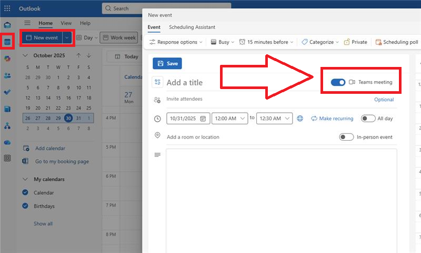Viewport: 421px width, 253px height.
Task: Open Word app icon in sidebar
Action: (x=7, y=109)
